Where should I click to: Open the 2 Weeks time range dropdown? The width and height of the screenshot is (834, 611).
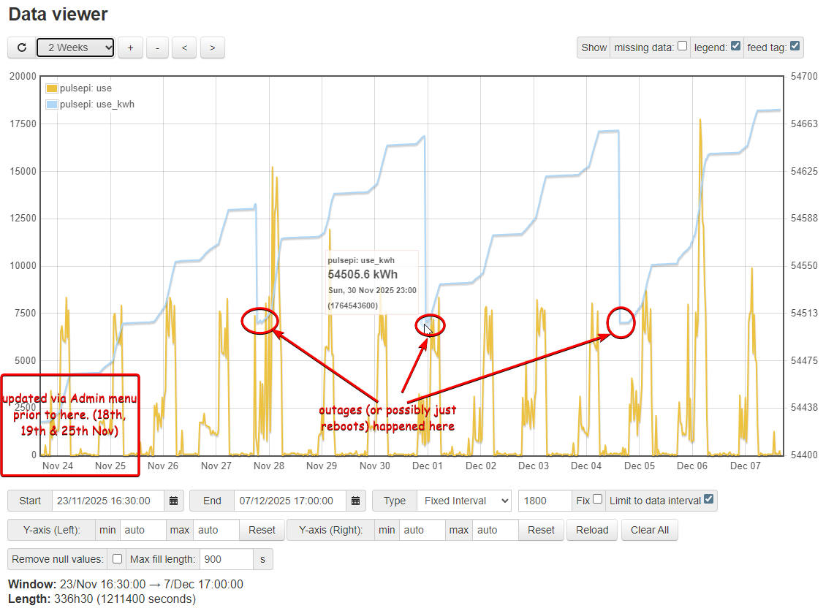(75, 48)
